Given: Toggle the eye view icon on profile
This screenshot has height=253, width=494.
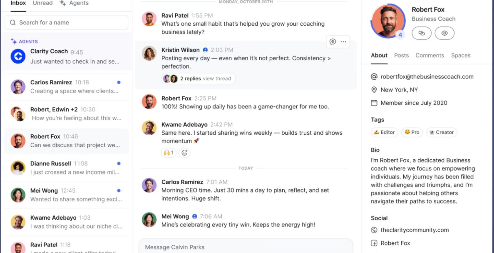Looking at the screenshot, I should [444, 33].
